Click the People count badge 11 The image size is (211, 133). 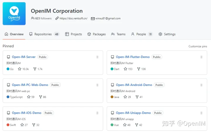[150, 34]
